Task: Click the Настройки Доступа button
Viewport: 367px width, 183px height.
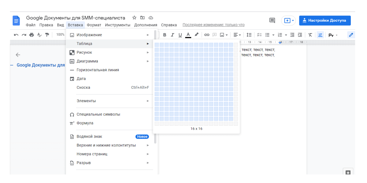Action: [324, 20]
